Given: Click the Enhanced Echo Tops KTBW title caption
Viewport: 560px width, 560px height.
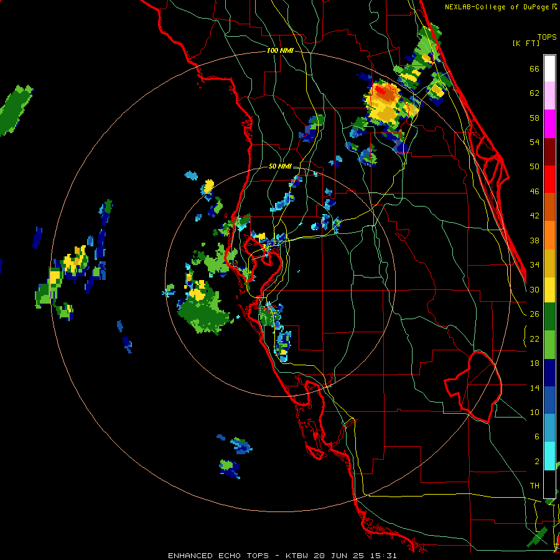Looking at the screenshot, I should pos(282,556).
